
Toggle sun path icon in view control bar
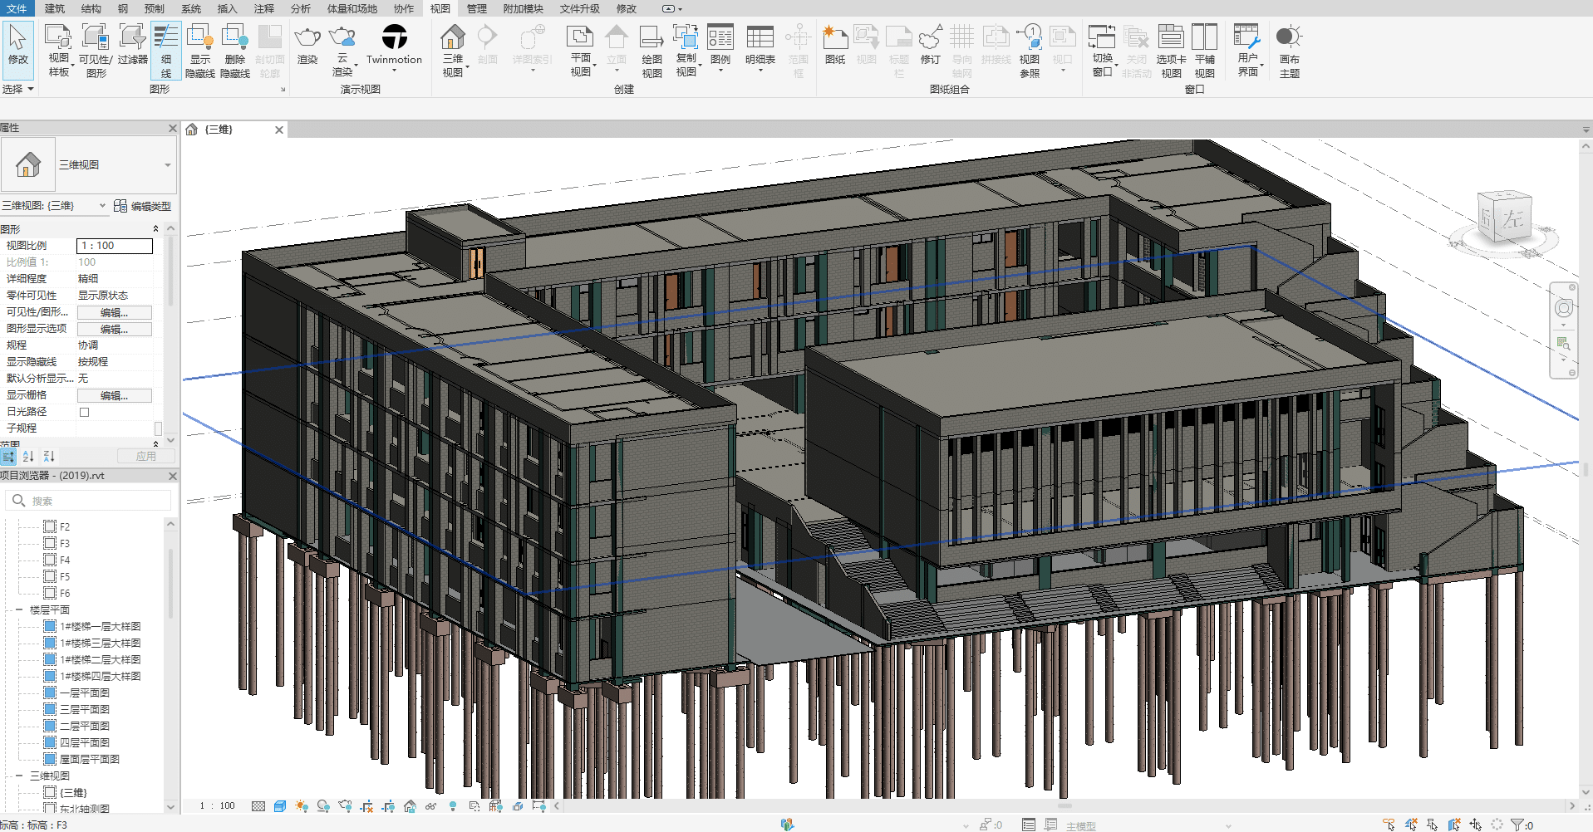pos(302,806)
